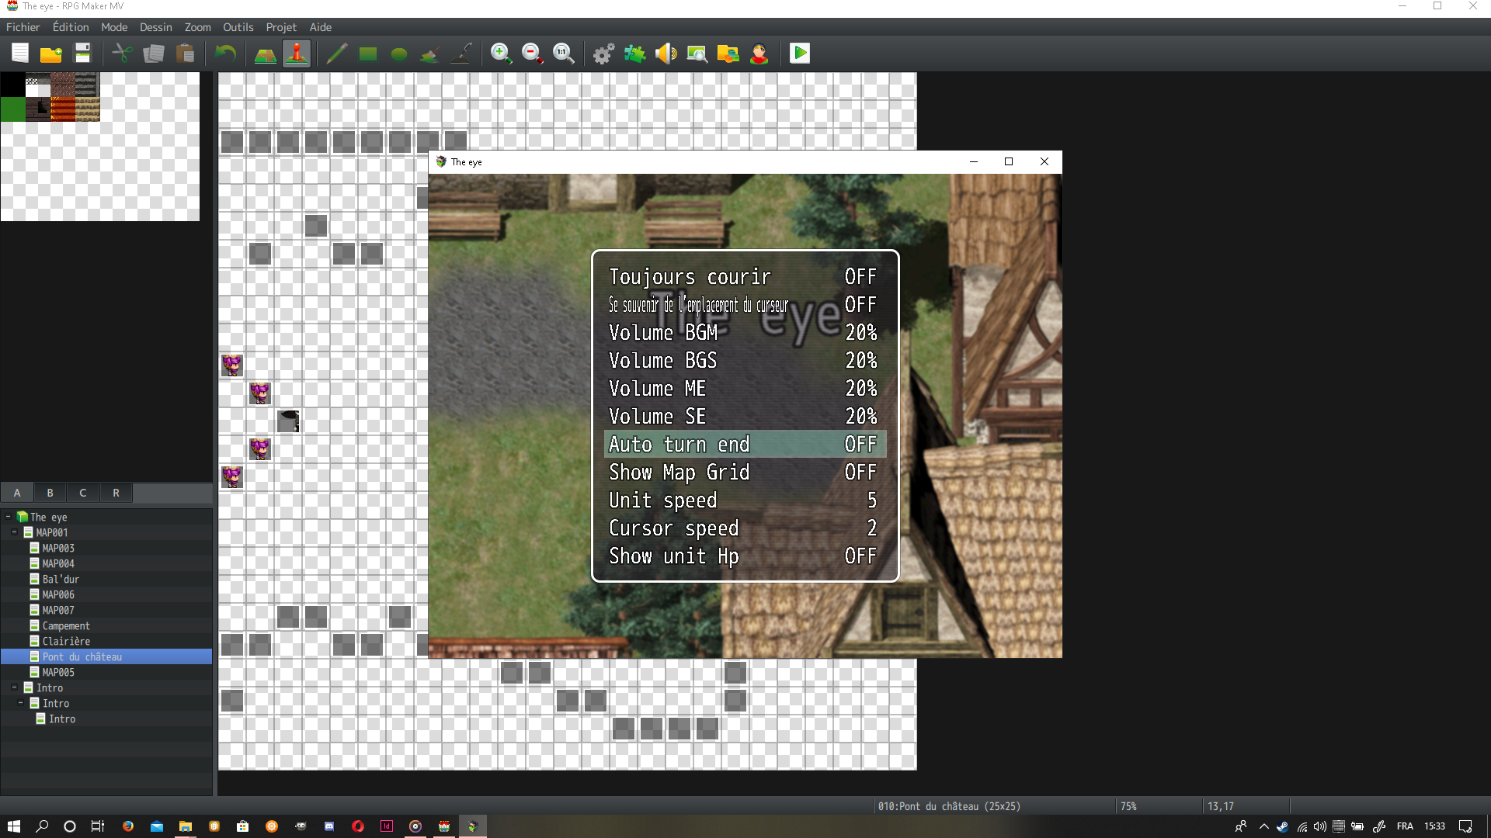Zoom in on the map
The width and height of the screenshot is (1491, 838).
tap(502, 54)
